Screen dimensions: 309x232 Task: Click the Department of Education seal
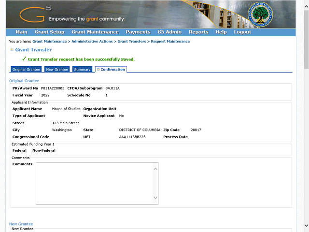click(x=260, y=14)
